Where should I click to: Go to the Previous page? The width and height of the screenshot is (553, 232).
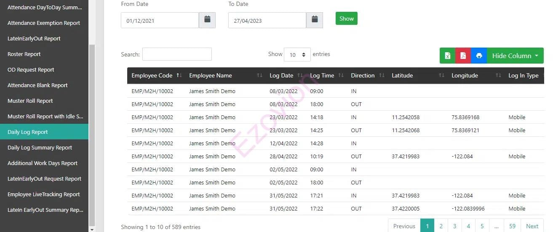coord(404,226)
